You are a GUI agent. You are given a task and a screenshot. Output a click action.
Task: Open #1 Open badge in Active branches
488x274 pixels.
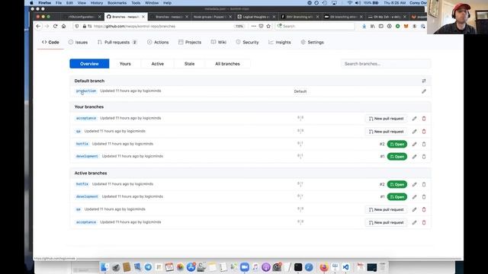(x=397, y=197)
